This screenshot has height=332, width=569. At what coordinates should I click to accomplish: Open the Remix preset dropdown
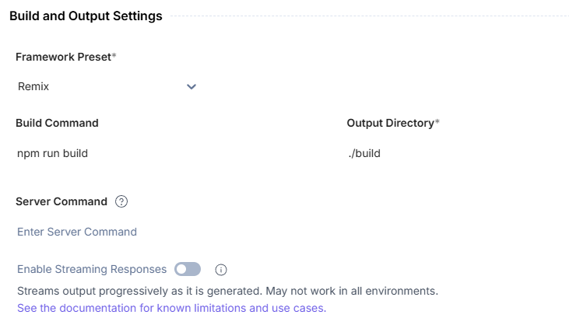click(107, 86)
